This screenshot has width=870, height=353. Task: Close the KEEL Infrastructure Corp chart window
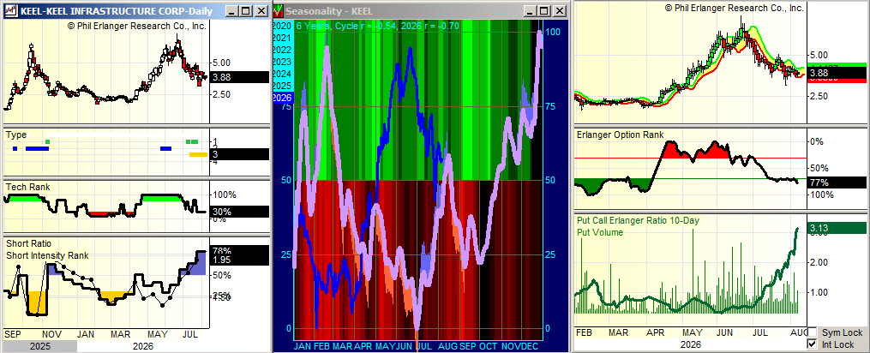coord(261,10)
